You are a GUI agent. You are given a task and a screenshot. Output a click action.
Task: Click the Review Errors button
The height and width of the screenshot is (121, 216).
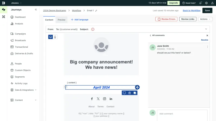coord(166,19)
